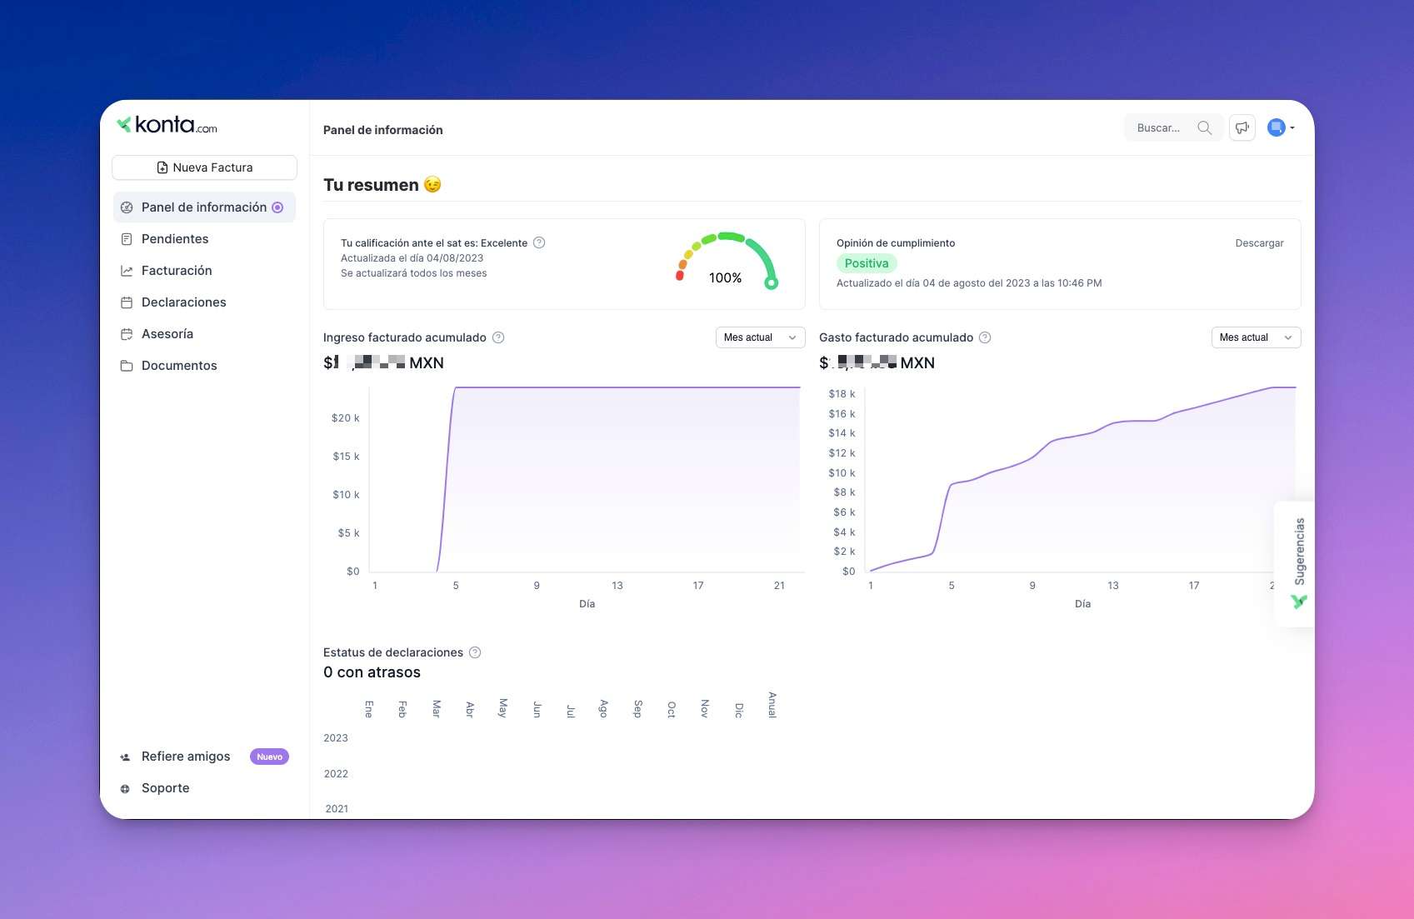Open Mes actual dropdown for Gasto facturado

coord(1256,337)
